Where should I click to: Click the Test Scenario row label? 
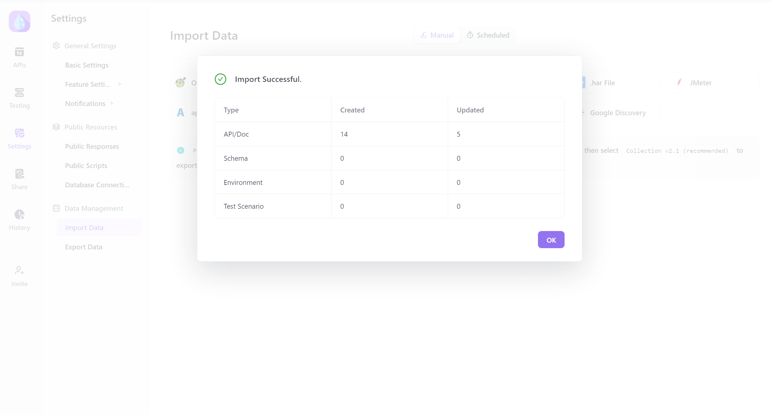[x=243, y=206]
